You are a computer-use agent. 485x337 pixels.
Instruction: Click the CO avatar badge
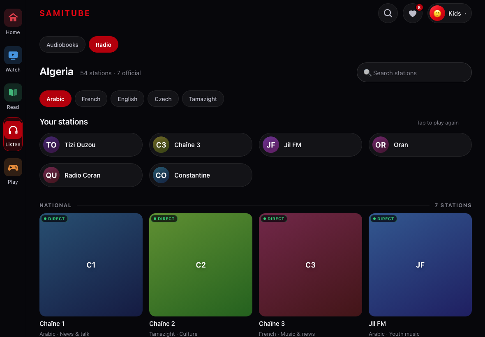[161, 175]
